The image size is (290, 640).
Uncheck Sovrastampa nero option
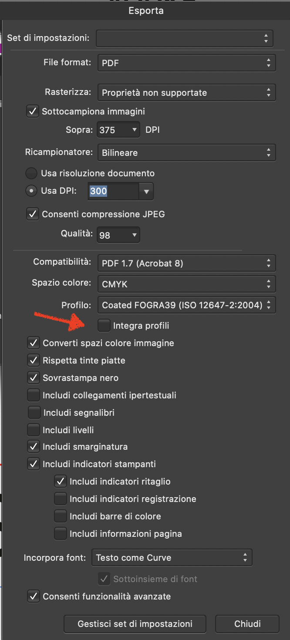[x=34, y=377]
